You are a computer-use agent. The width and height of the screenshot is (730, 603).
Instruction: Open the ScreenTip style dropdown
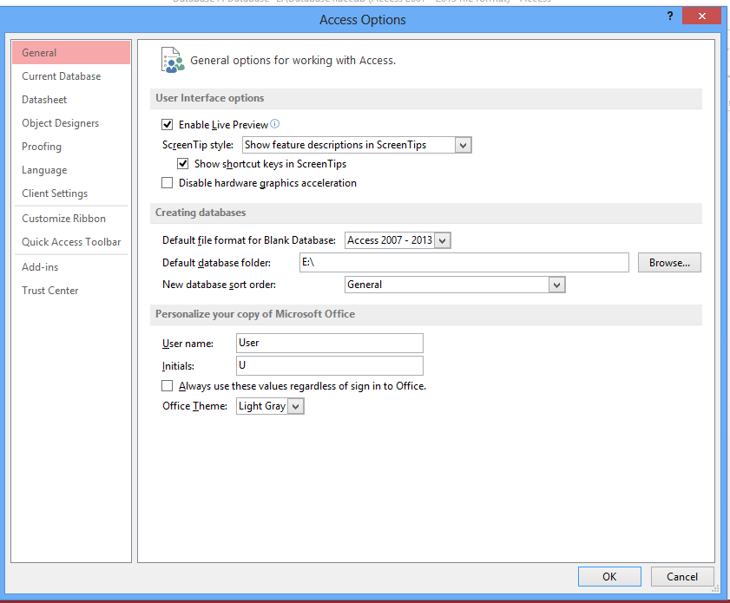pos(463,145)
